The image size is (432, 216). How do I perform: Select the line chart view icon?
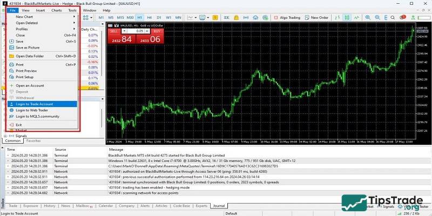(x=356, y=17)
